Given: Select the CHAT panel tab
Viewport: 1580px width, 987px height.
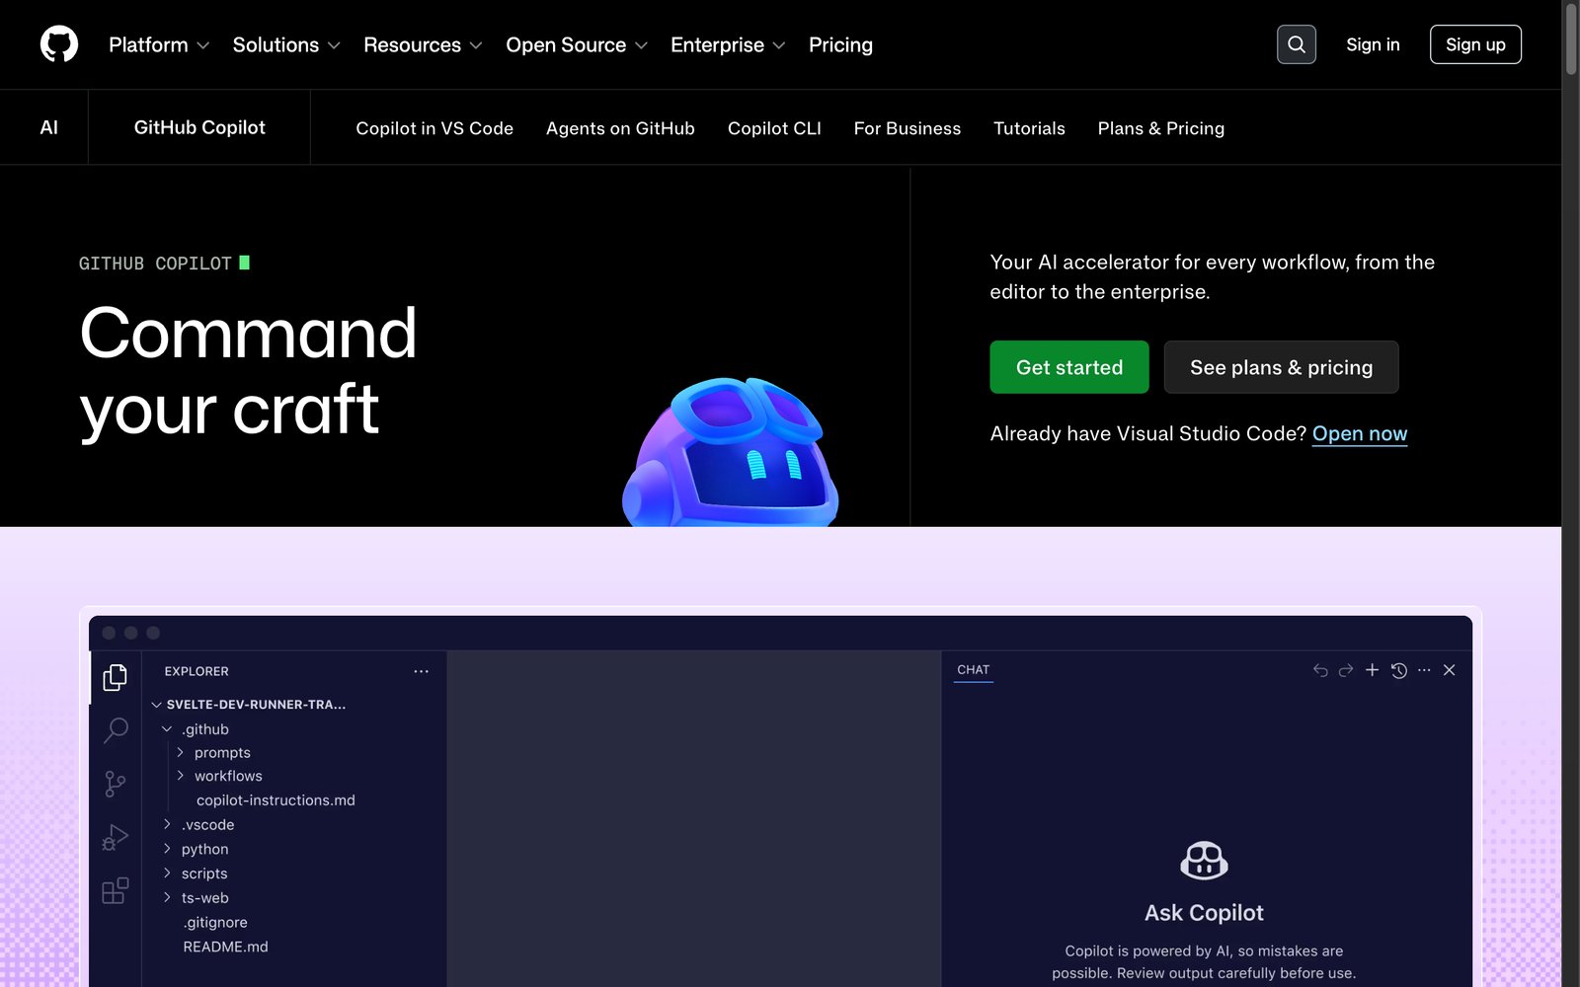Looking at the screenshot, I should click(973, 670).
